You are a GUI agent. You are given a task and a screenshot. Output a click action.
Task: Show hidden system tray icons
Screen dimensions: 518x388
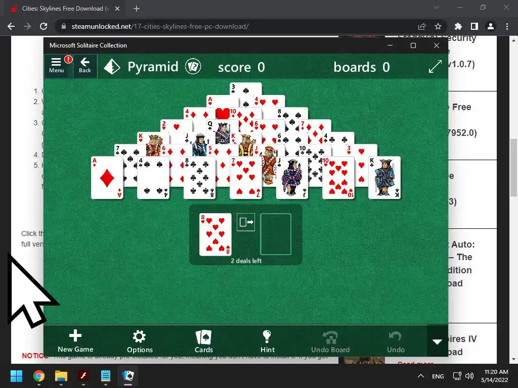click(x=420, y=376)
